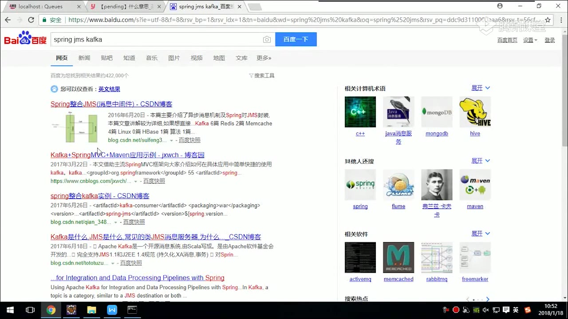Select the 新闻 search category
Image resolution: width=568 pixels, height=319 pixels.
point(84,58)
